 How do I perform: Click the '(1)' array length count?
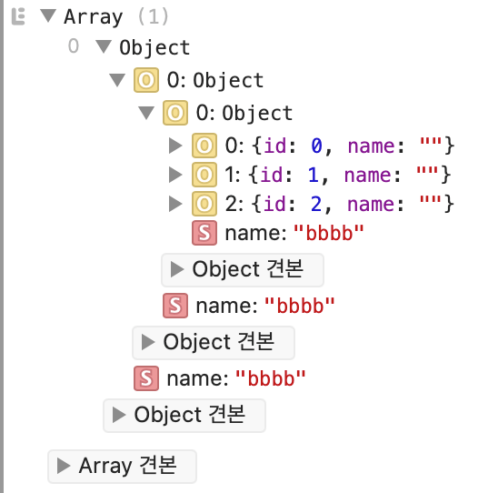pyautogui.click(x=153, y=16)
